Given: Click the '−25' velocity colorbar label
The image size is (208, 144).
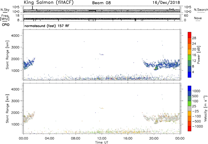Looking at the screenshot, I should 196,111.
